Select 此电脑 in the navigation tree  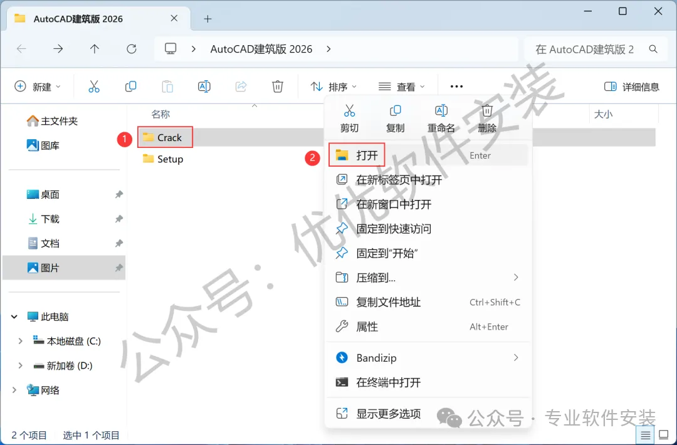coord(48,317)
